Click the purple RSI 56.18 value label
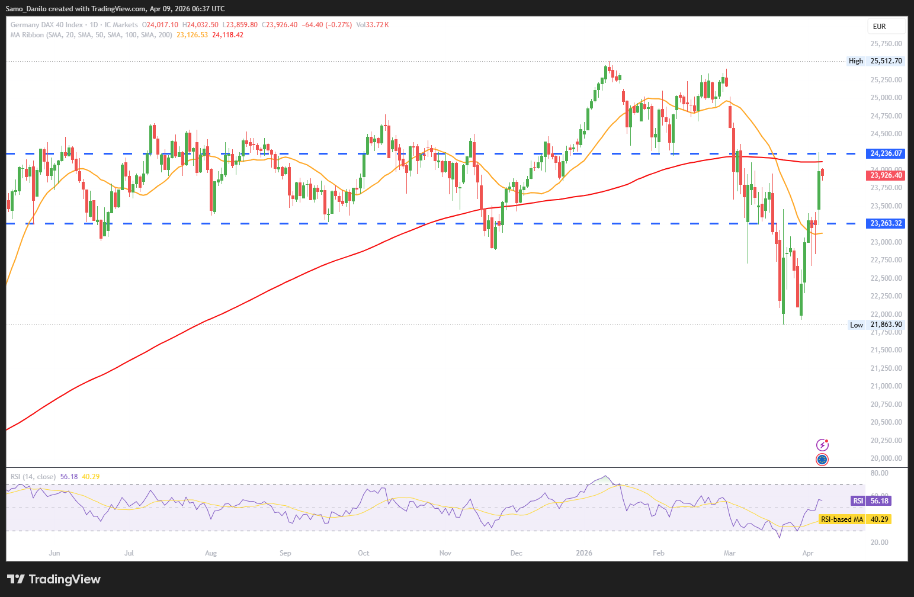This screenshot has height=597, width=914. tap(879, 501)
